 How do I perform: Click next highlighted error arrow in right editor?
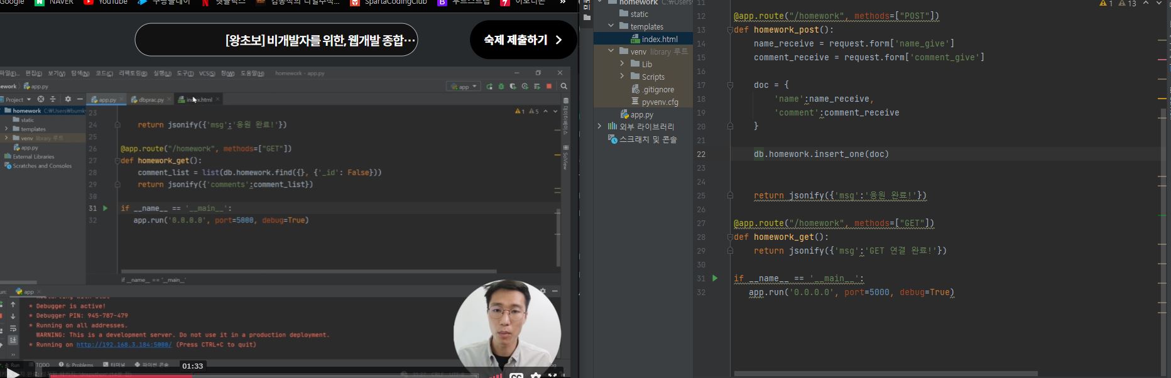point(1159,3)
